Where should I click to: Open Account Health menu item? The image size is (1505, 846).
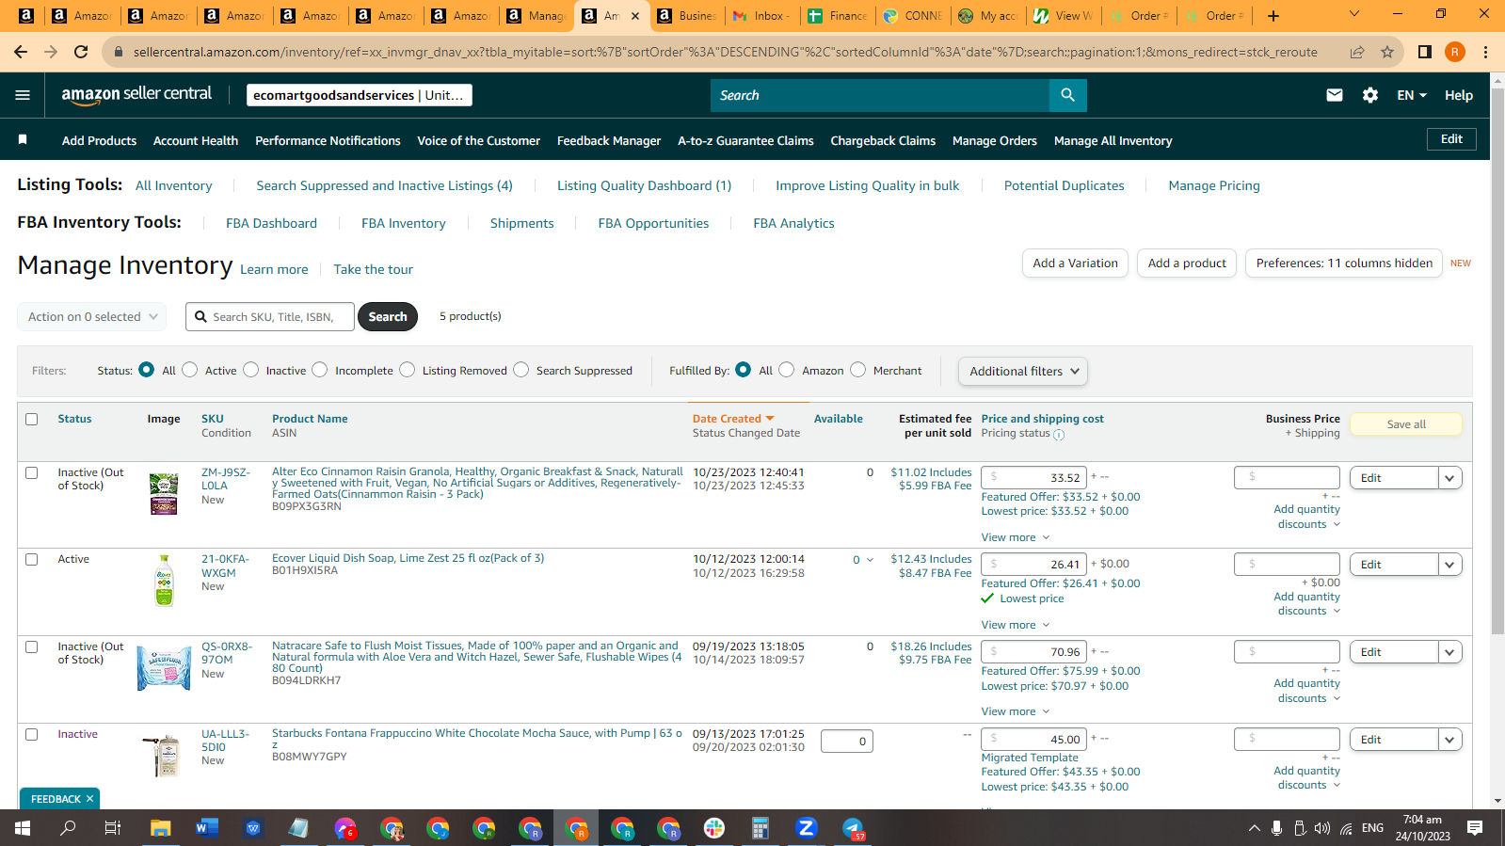(x=196, y=140)
